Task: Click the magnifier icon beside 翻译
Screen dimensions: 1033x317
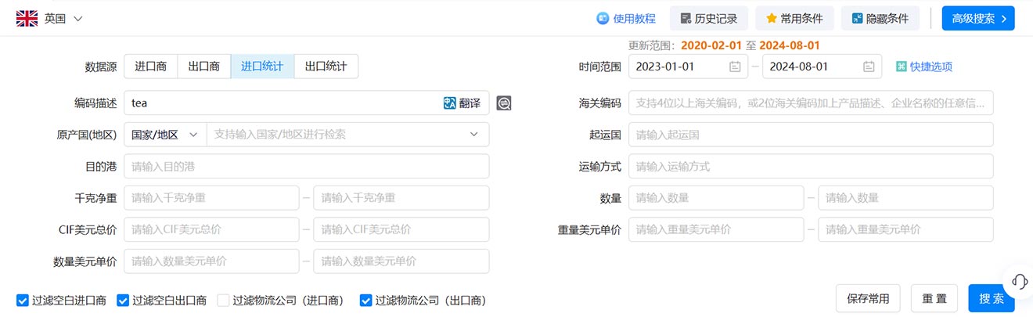Action: click(504, 103)
